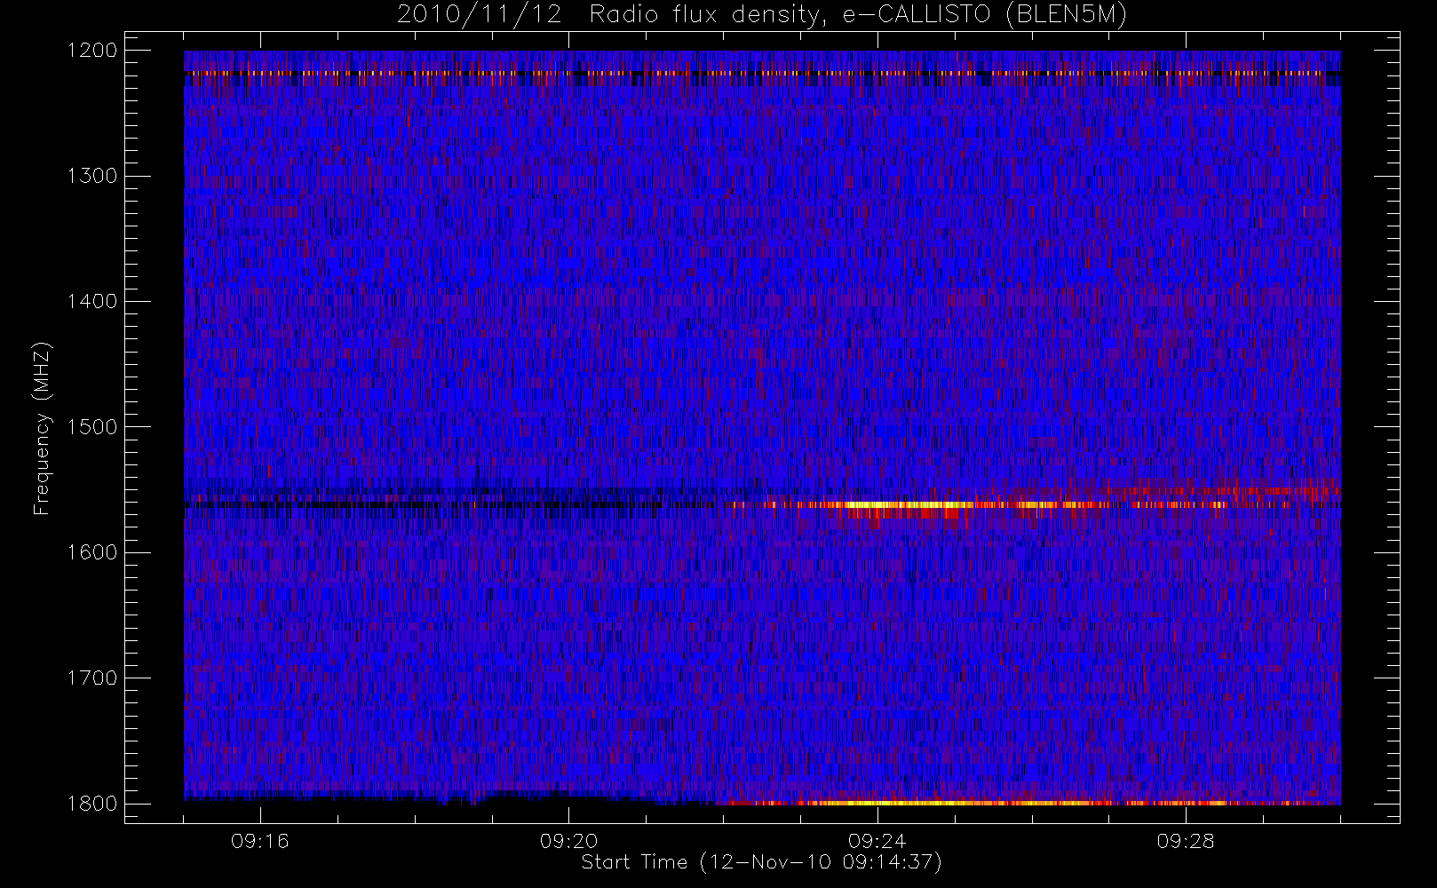Click the 1700 frequency tick label

(x=92, y=678)
